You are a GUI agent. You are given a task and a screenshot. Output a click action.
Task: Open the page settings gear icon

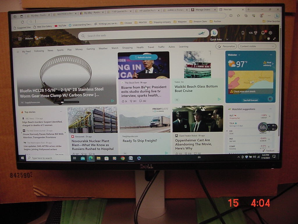[x=270, y=33]
